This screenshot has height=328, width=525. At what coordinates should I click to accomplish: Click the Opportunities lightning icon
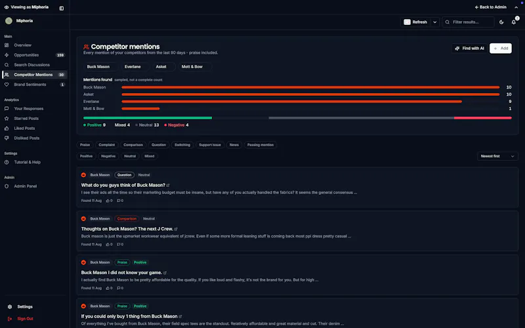7,55
